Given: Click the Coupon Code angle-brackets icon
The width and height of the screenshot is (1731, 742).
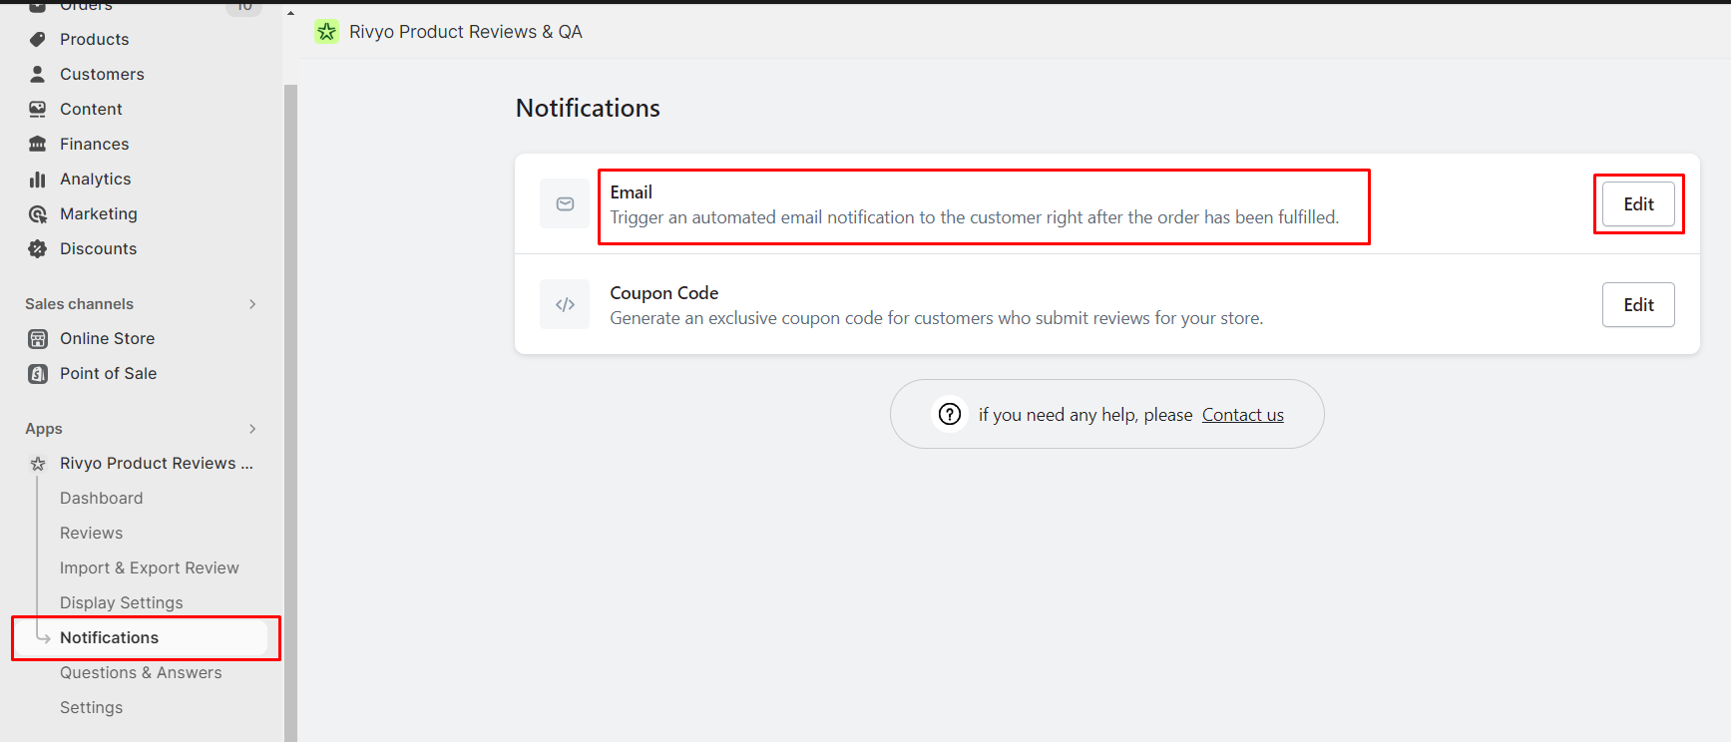Looking at the screenshot, I should [x=565, y=304].
